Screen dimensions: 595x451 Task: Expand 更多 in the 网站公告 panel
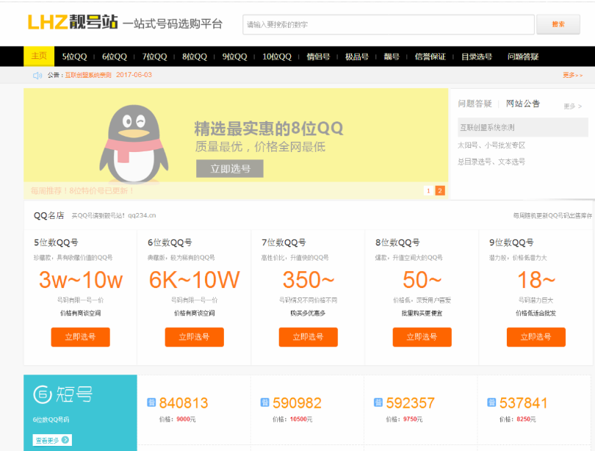coord(572,107)
